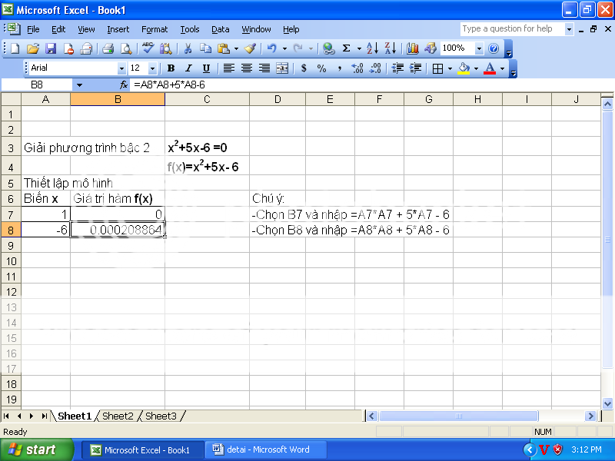Sort ascending with the A-Z icon
The height and width of the screenshot is (461, 615).
(x=372, y=48)
